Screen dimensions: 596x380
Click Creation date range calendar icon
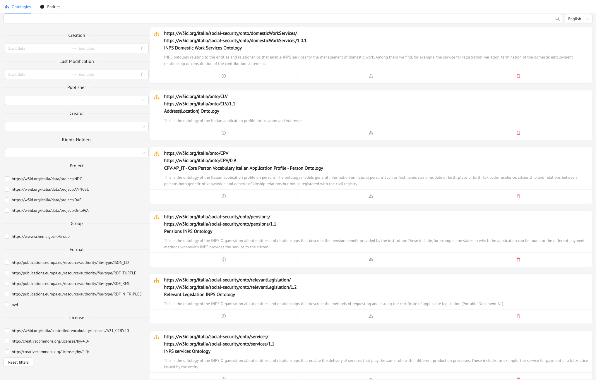tap(143, 48)
